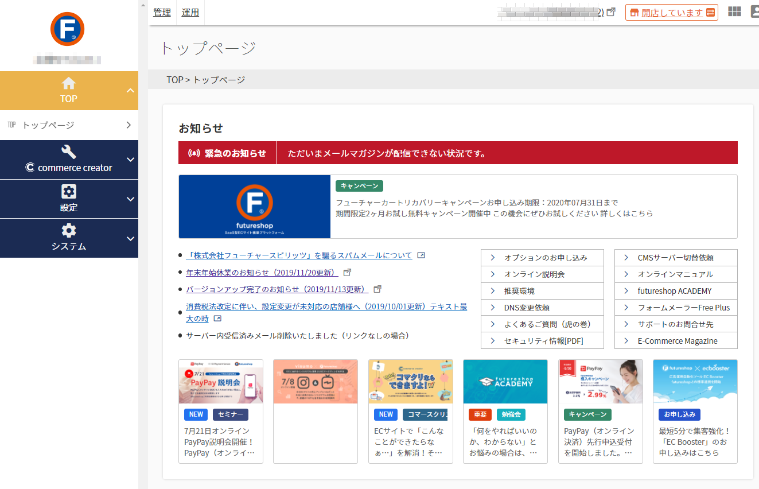759x489 pixels.
Task: Click external link icon after 消費税法改定 notice
Action: pyautogui.click(x=217, y=318)
